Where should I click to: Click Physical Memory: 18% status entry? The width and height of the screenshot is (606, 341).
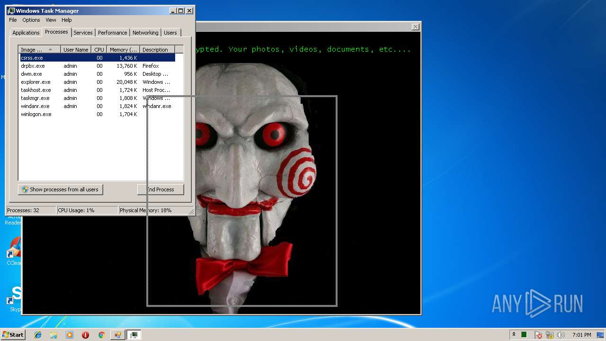click(154, 210)
